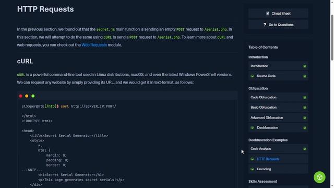This screenshot has height=188, width=334.
Task: Click the Table of Contents heading
Action: pyautogui.click(x=263, y=48)
